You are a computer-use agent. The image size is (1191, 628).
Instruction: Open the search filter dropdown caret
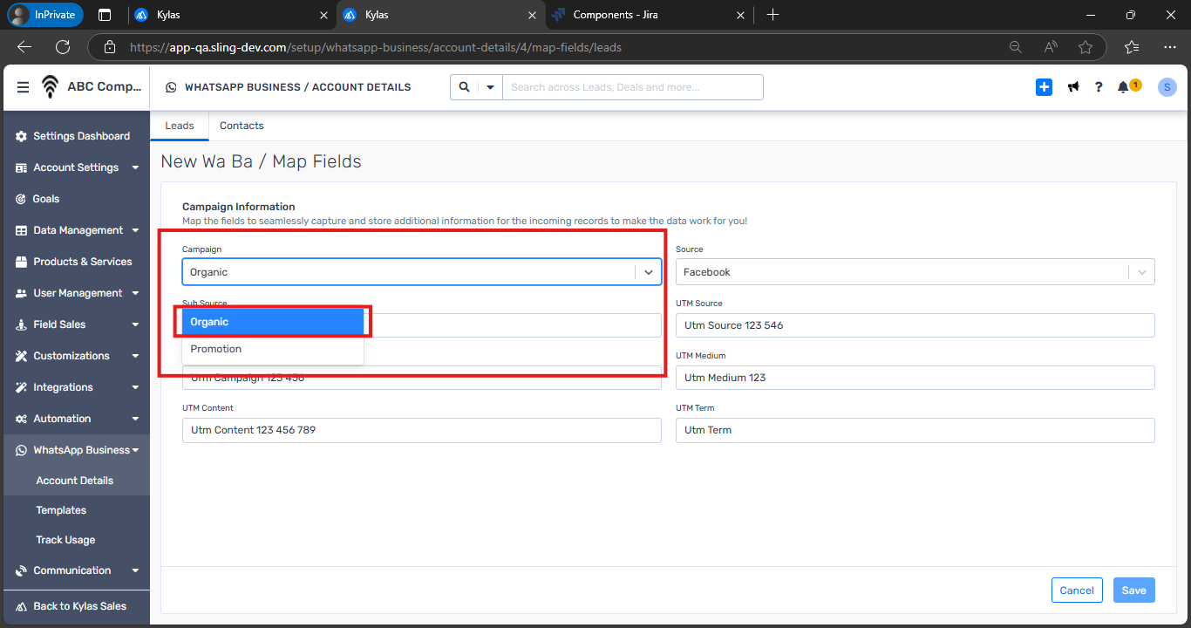click(x=490, y=87)
